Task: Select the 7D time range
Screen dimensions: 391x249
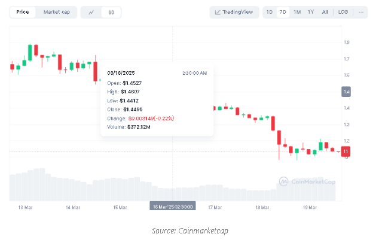Action: (283, 12)
